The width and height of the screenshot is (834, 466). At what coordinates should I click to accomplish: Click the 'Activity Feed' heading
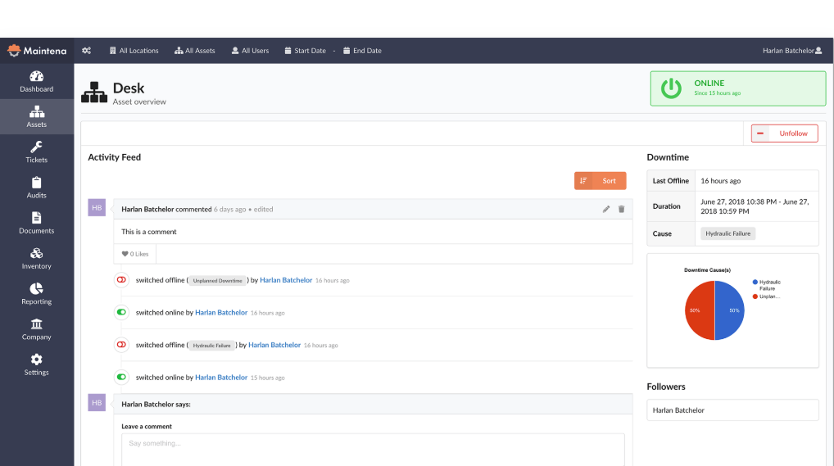pyautogui.click(x=115, y=157)
